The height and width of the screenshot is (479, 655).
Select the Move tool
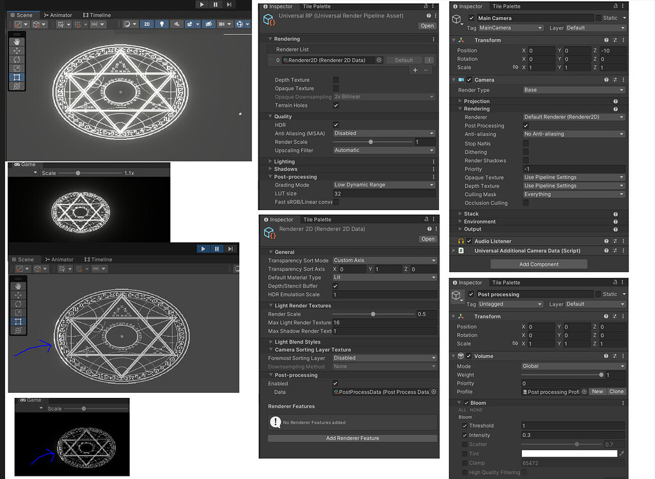click(17, 50)
